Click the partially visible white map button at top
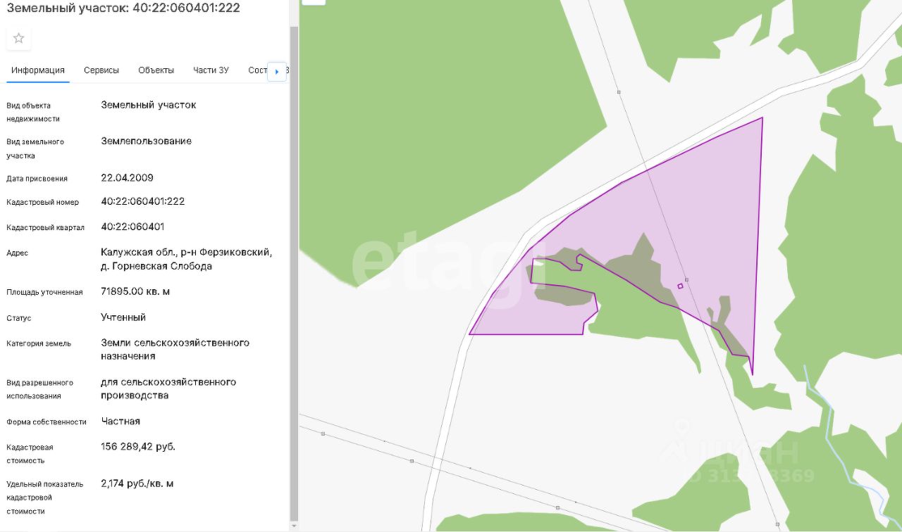Image resolution: width=902 pixels, height=532 pixels. click(313, 2)
